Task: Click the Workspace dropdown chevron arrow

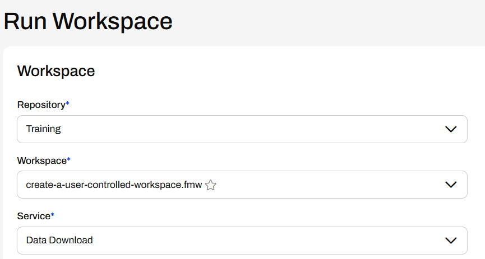Action: 451,185
